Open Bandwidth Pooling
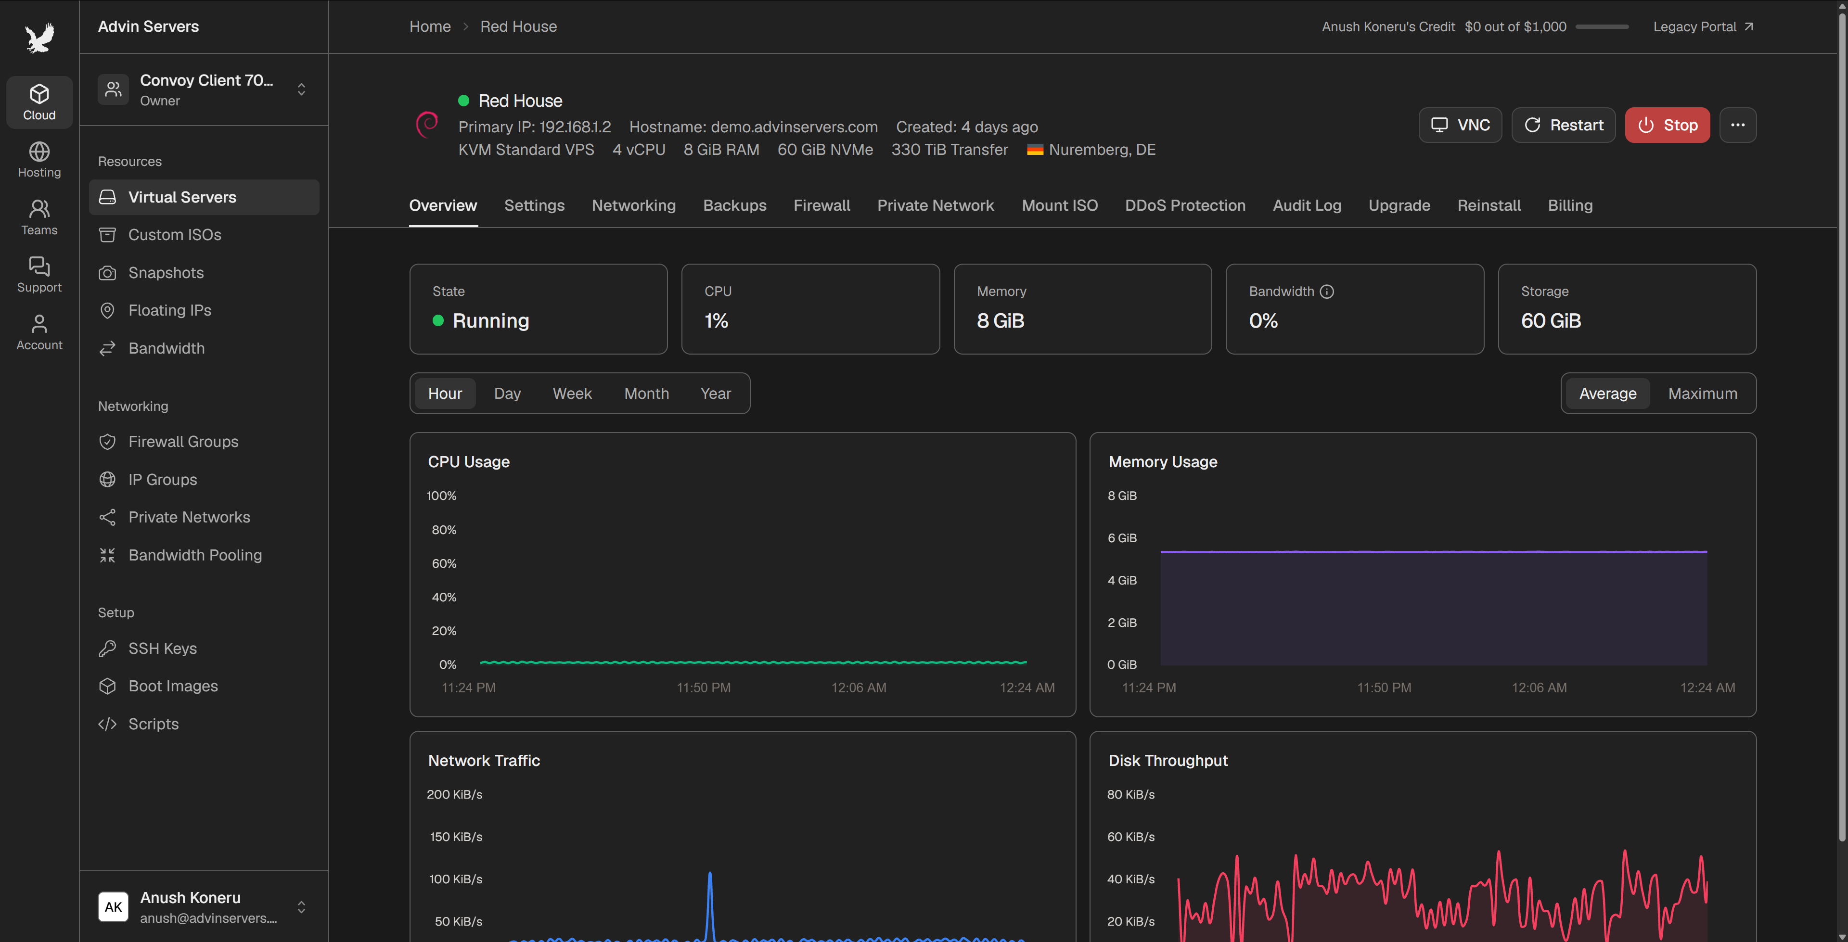The image size is (1848, 942). [x=204, y=555]
